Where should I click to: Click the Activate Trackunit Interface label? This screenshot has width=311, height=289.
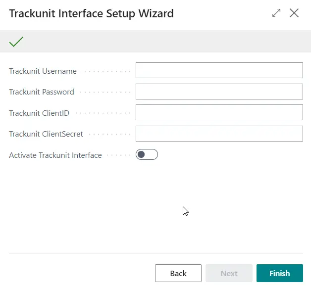coord(55,155)
